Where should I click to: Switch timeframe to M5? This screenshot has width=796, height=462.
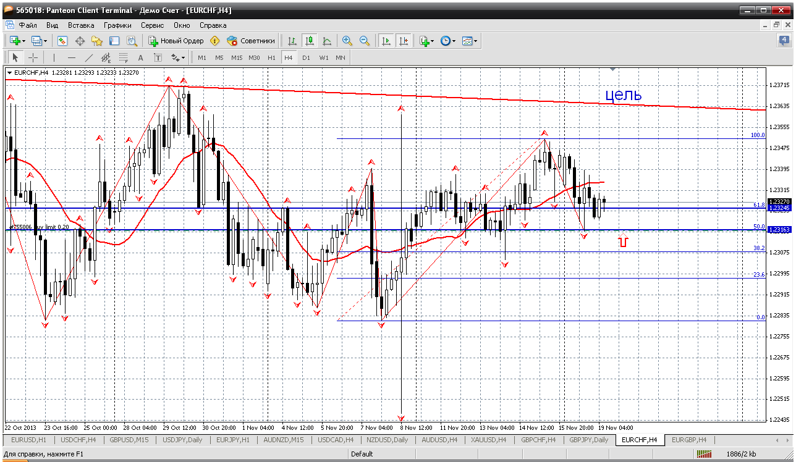pos(219,57)
